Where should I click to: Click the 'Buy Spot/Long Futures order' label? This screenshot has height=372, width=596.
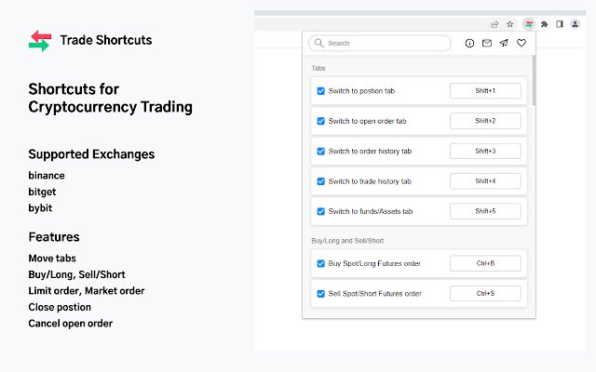coord(374,263)
